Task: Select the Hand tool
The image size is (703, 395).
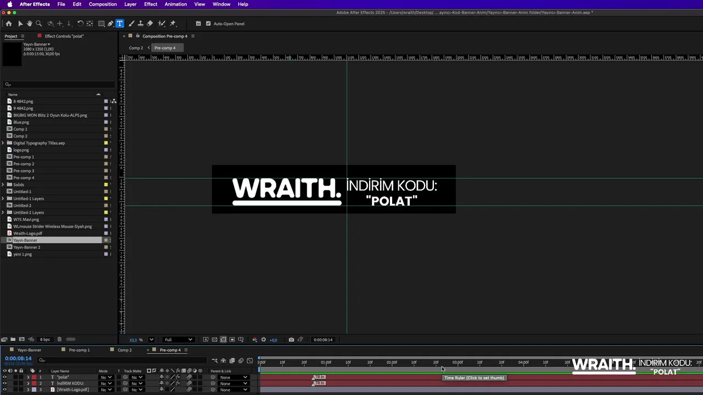Action: (x=30, y=24)
